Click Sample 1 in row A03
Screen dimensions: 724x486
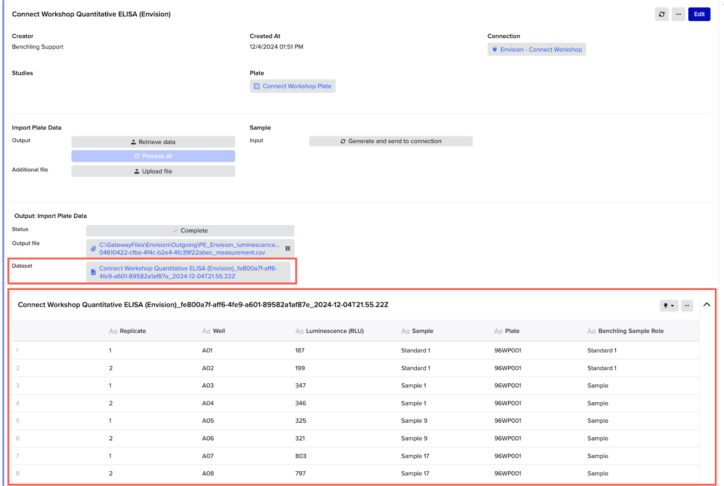[x=414, y=386]
